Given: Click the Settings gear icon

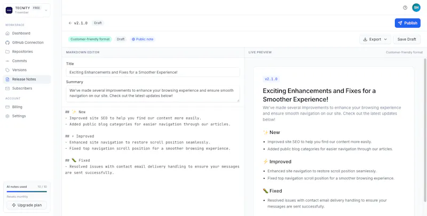Looking at the screenshot, I should [x=7, y=116].
